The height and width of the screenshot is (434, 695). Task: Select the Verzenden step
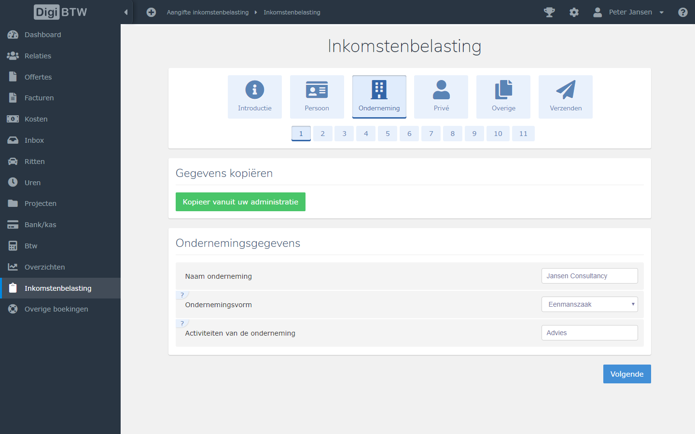coord(565,96)
